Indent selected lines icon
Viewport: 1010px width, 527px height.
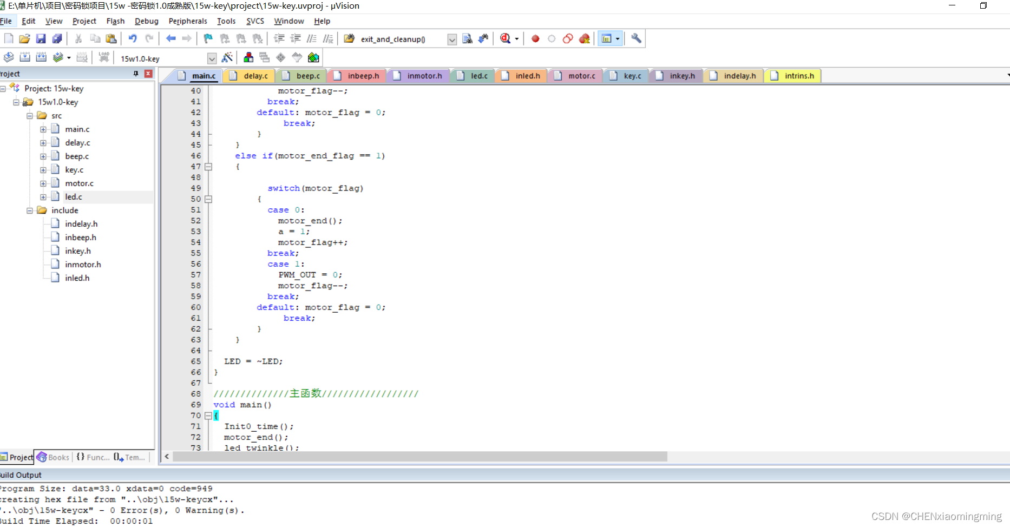(x=279, y=38)
